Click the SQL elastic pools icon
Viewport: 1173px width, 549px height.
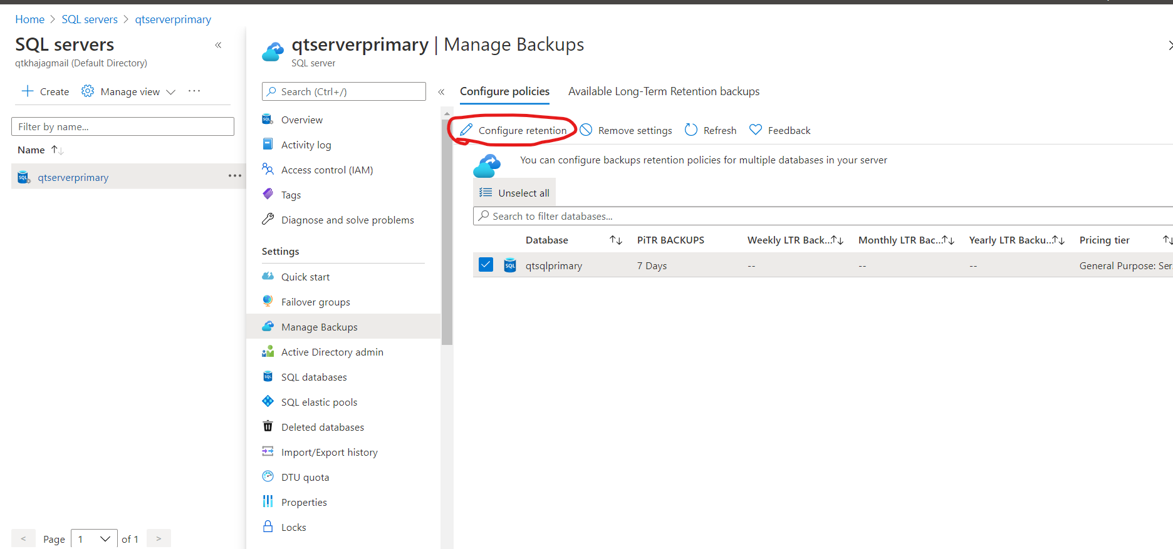point(268,401)
